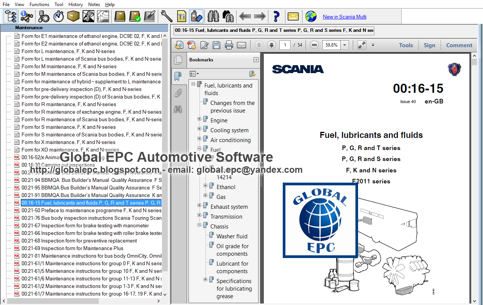Open the Comment pane
The image size is (483, 305).
tap(459, 45)
